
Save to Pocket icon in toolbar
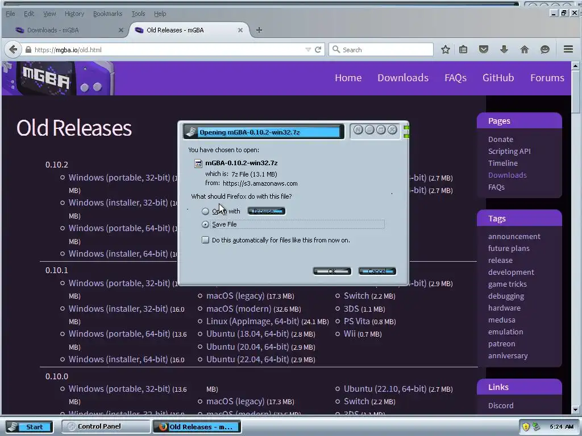point(483,49)
